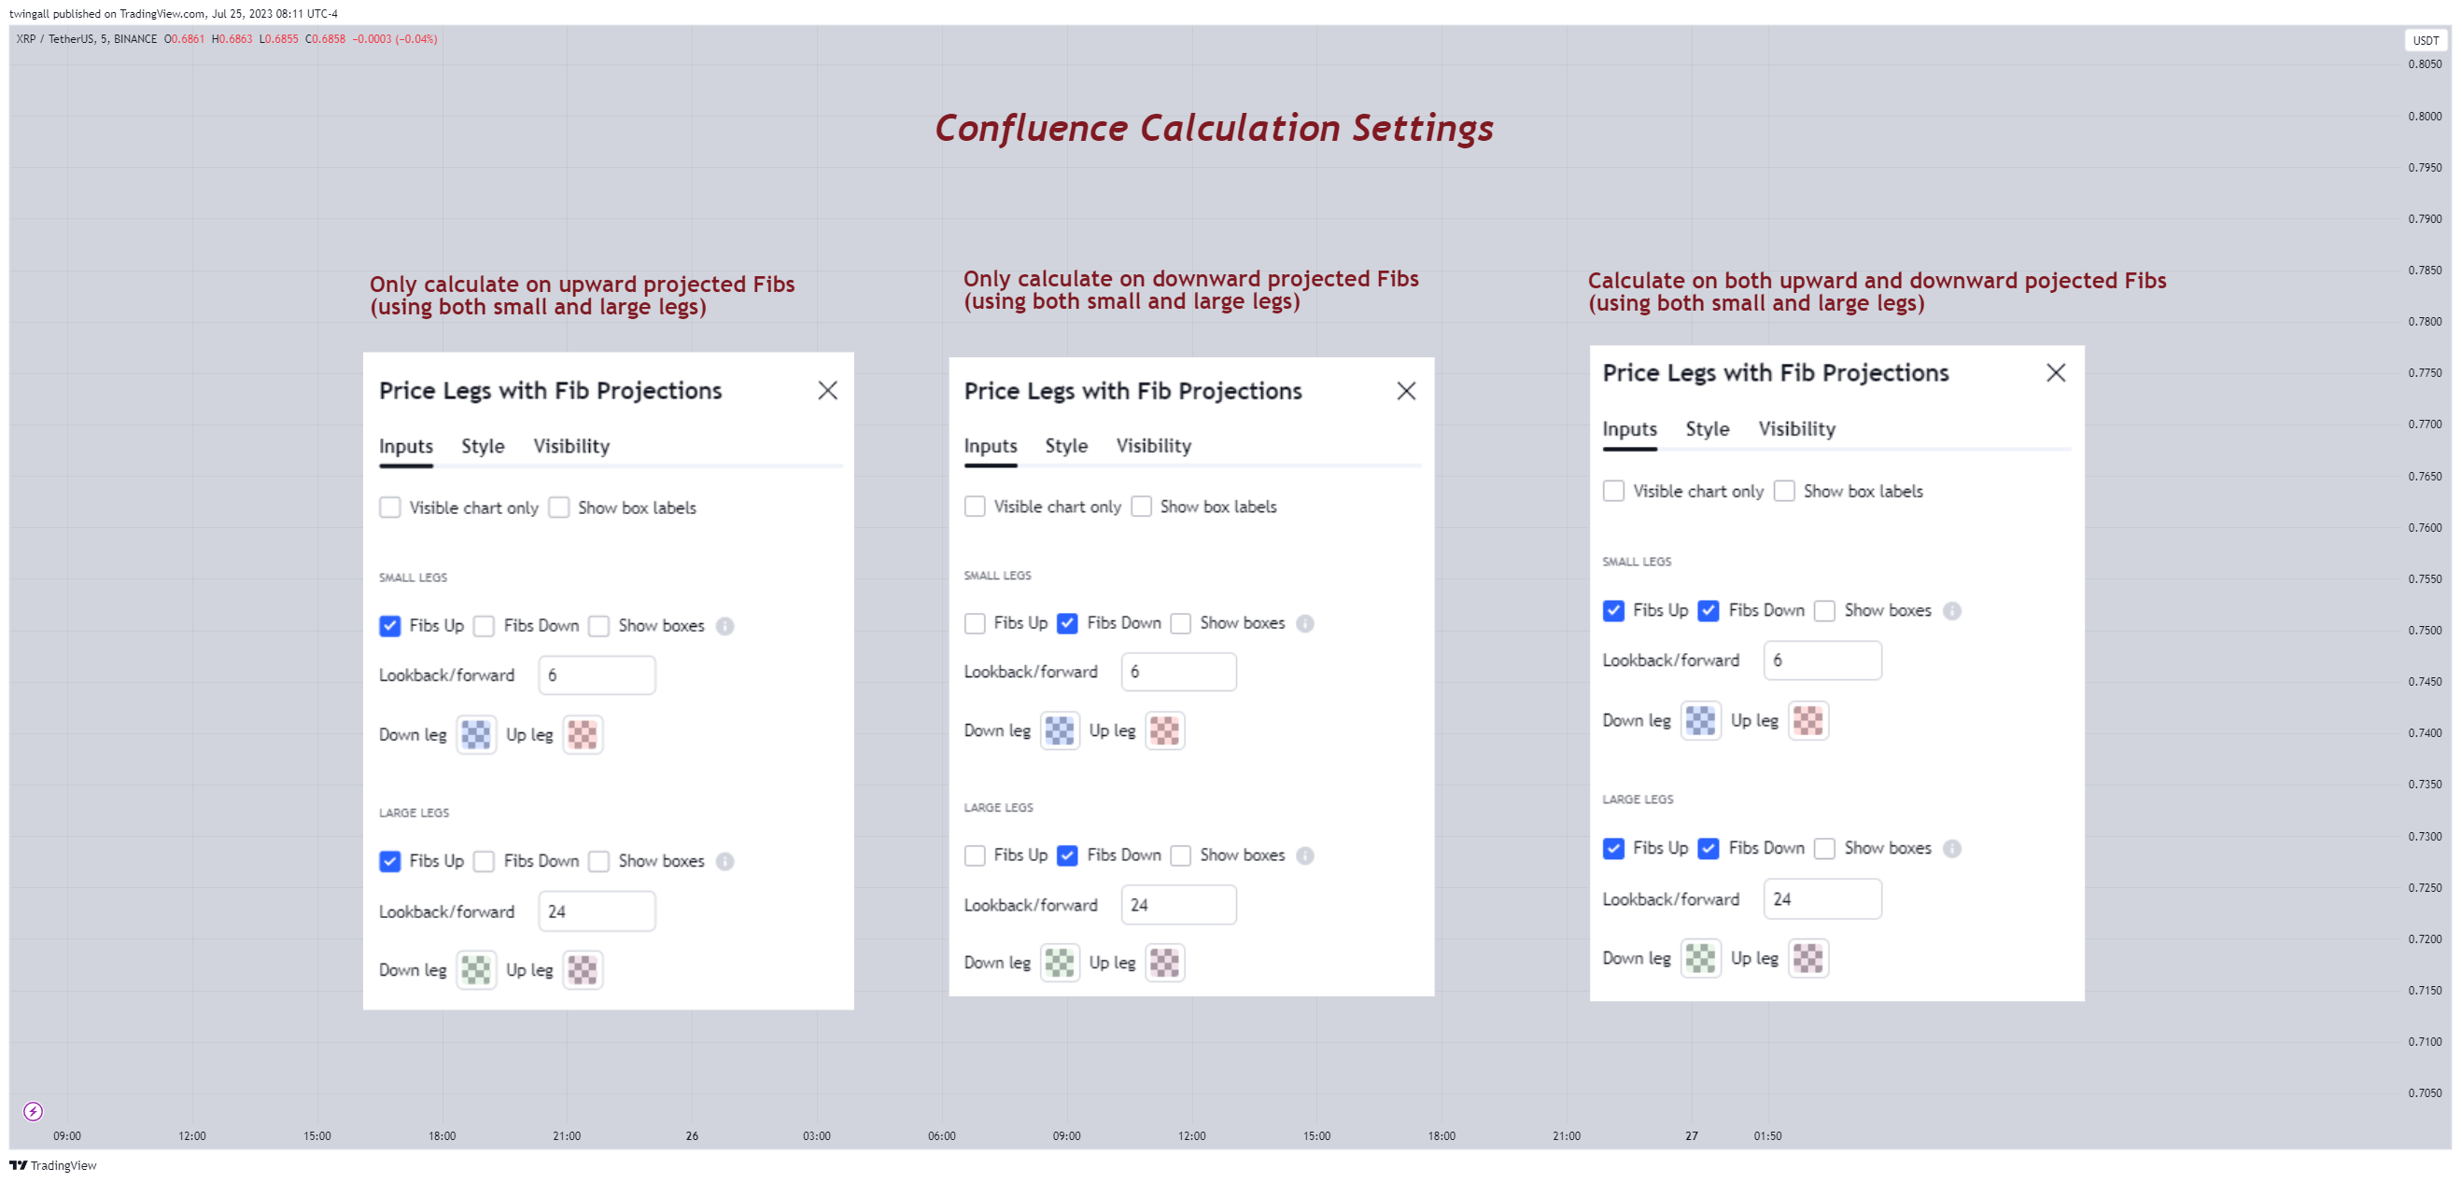Close the right Price Legs dialog
This screenshot has height=1182, width=2461.
point(2056,372)
